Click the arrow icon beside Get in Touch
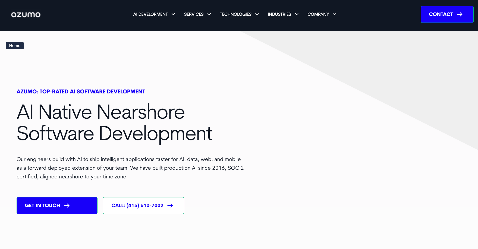The width and height of the screenshot is (478, 249). [67, 206]
